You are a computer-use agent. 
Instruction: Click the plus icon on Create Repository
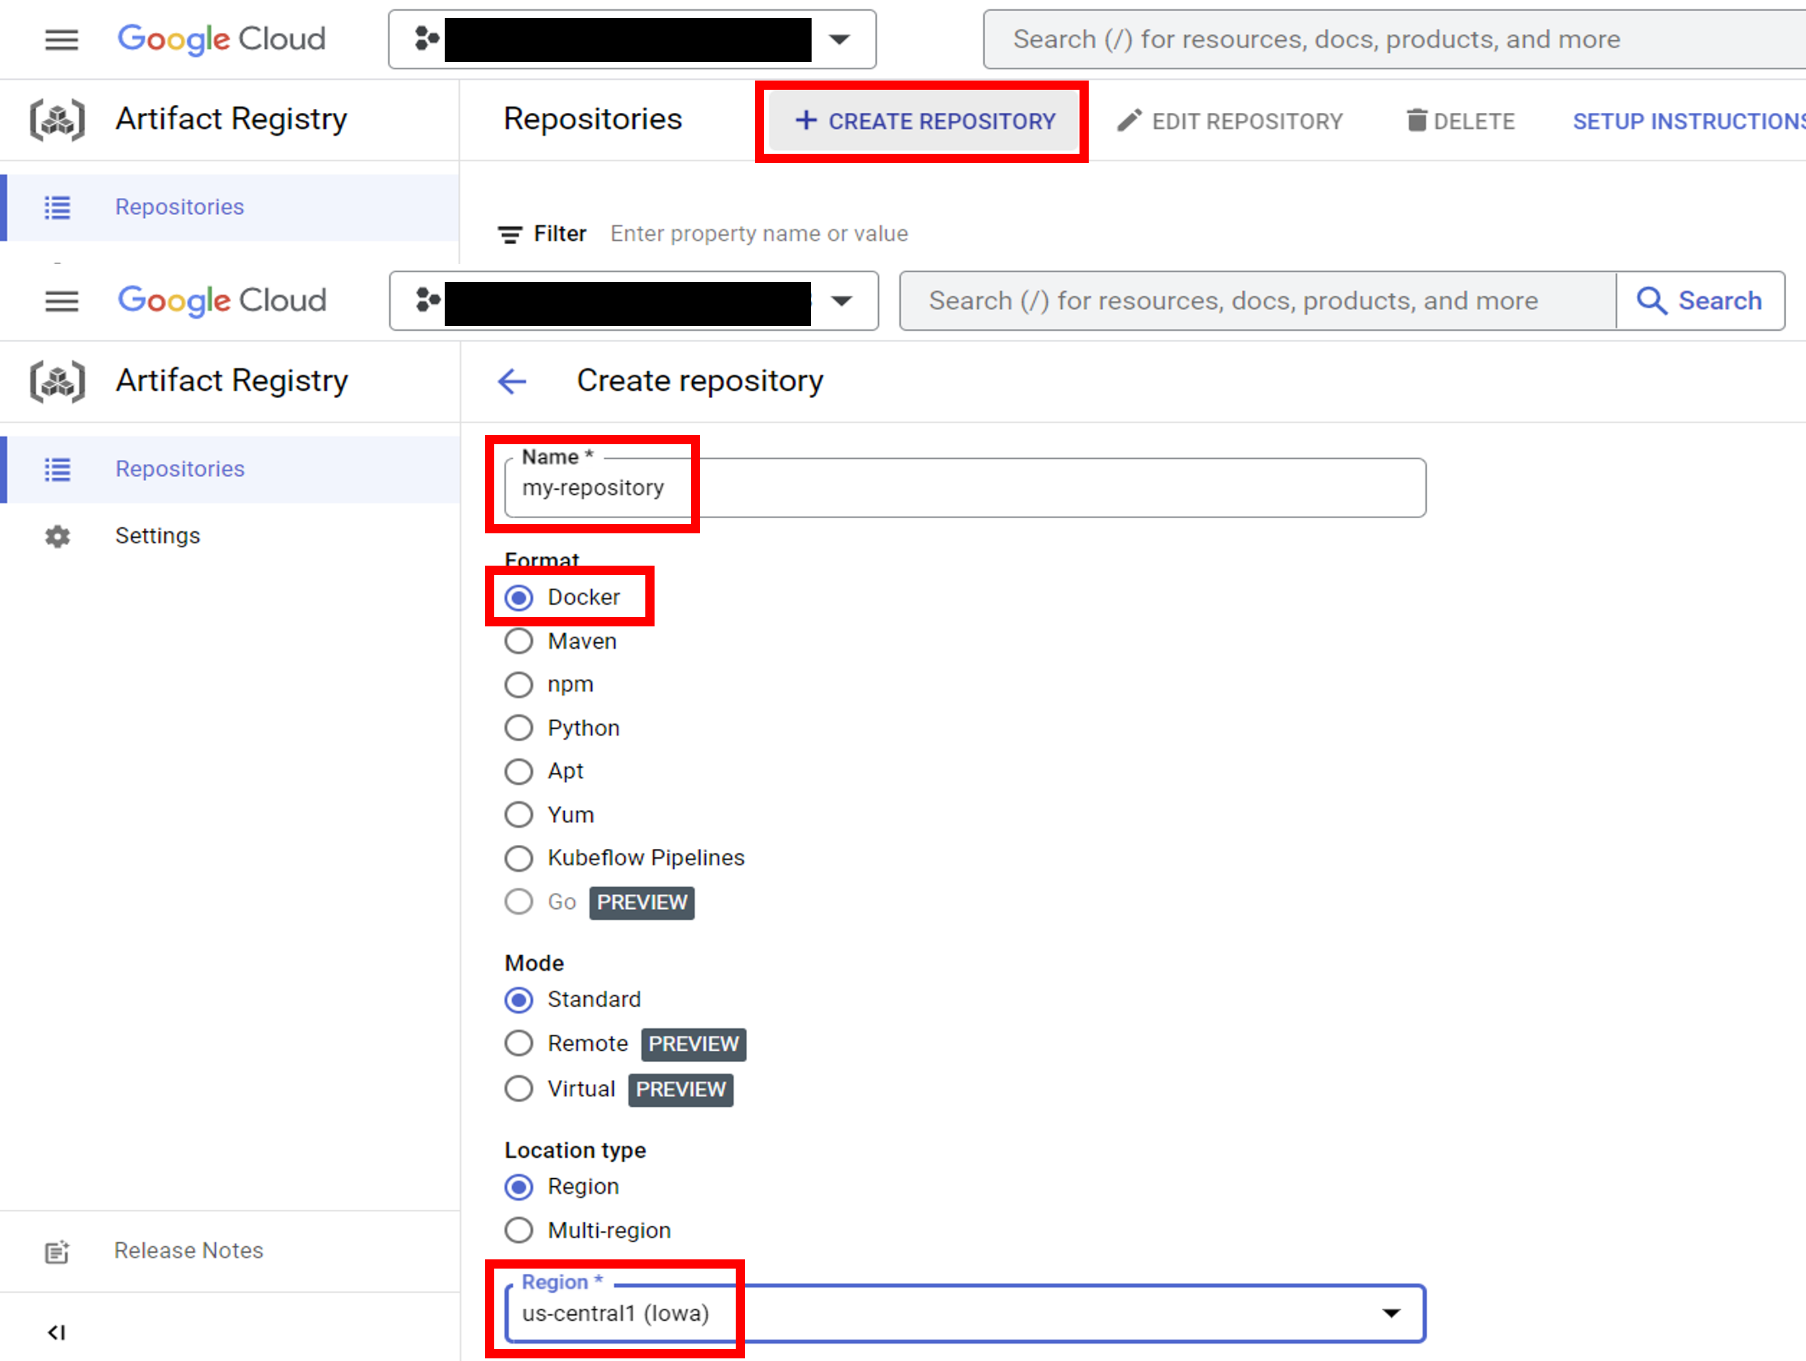(806, 120)
